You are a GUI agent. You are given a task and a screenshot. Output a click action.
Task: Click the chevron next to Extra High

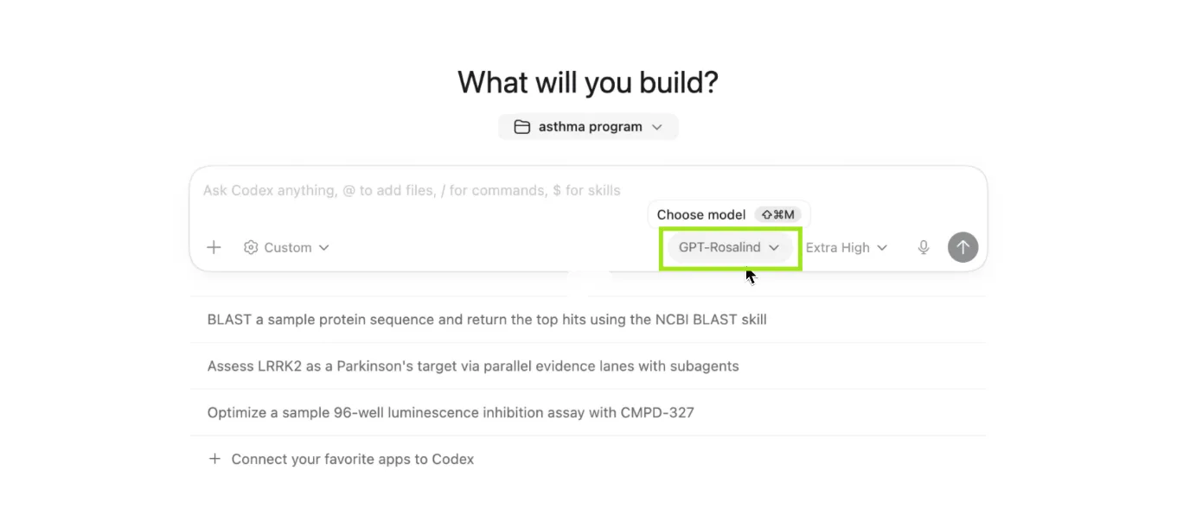(882, 247)
